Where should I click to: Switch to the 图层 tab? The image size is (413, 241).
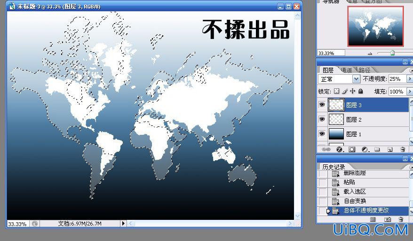tap(328, 70)
